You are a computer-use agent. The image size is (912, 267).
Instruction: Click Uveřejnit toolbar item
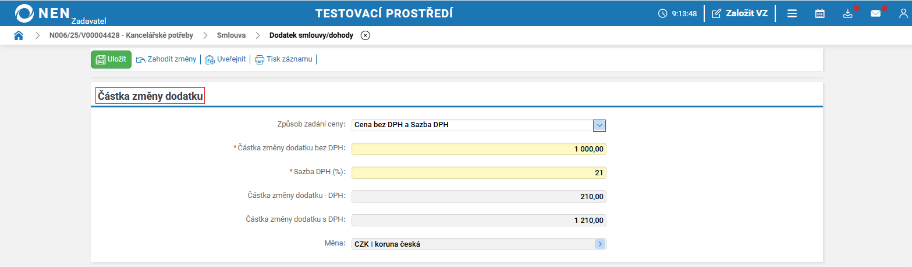(226, 59)
